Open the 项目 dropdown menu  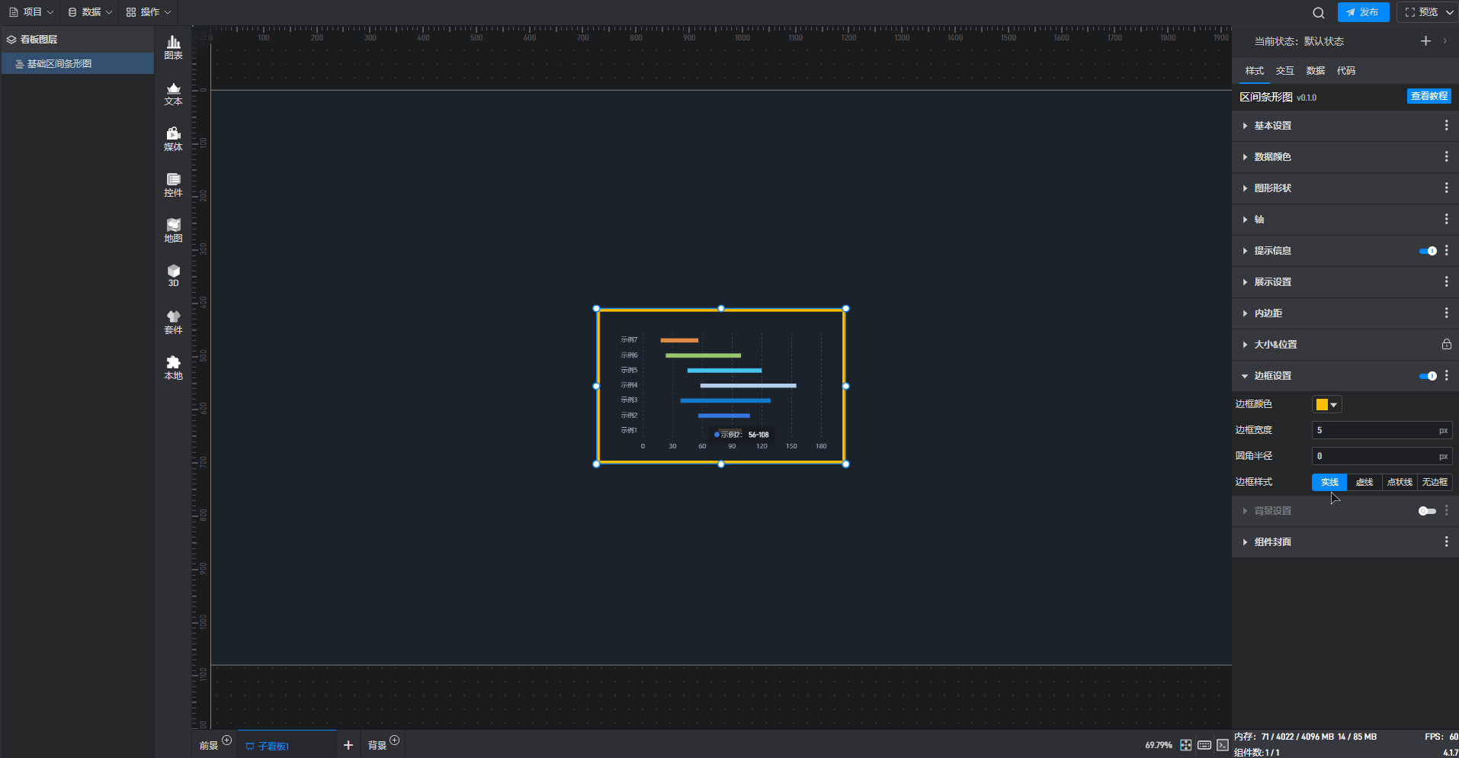tap(31, 12)
